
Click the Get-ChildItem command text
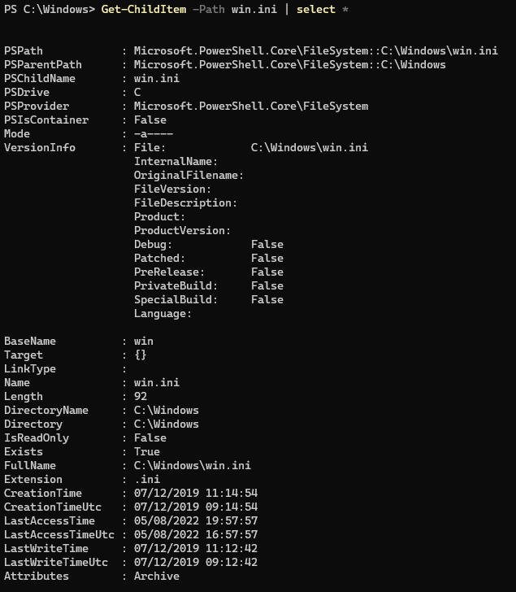(x=144, y=10)
